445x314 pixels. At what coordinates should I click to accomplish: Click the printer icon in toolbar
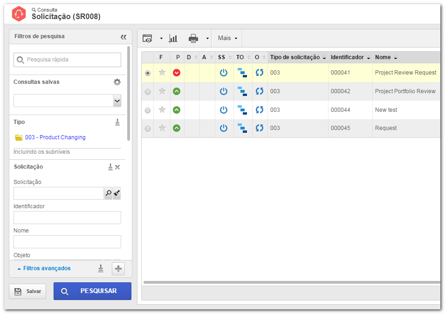[x=193, y=38]
